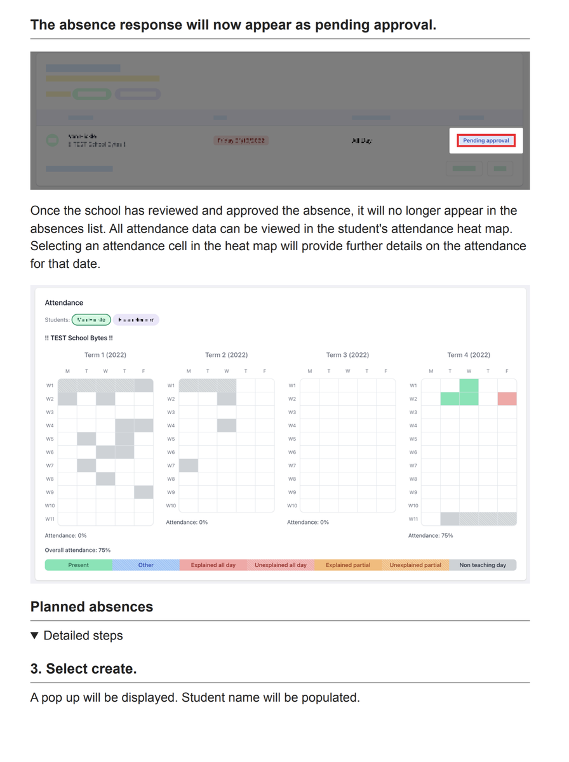The height and width of the screenshot is (762, 569).
Task: Select the purple second student pill
Action: coord(136,320)
